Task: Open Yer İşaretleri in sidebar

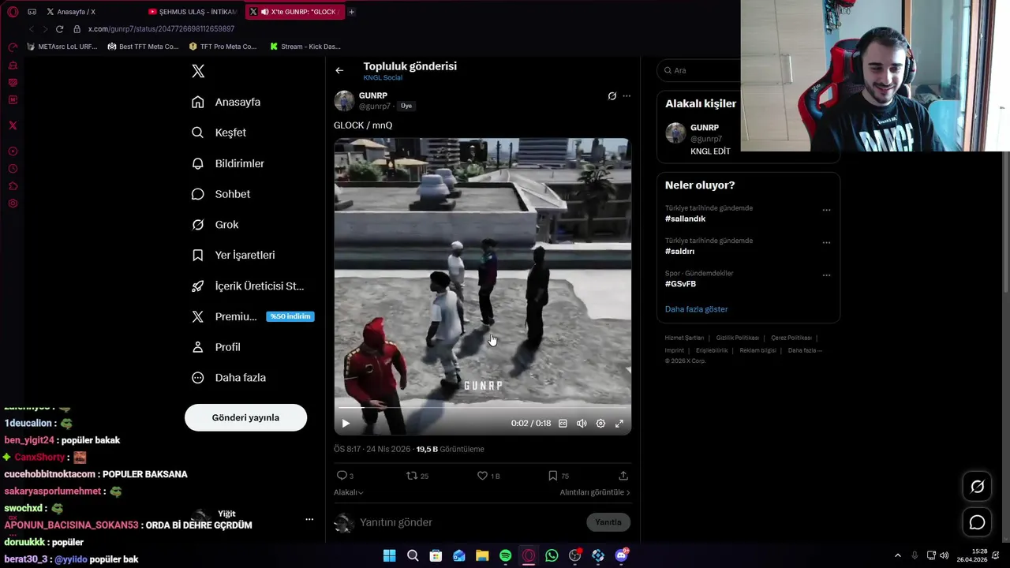Action: [234, 256]
